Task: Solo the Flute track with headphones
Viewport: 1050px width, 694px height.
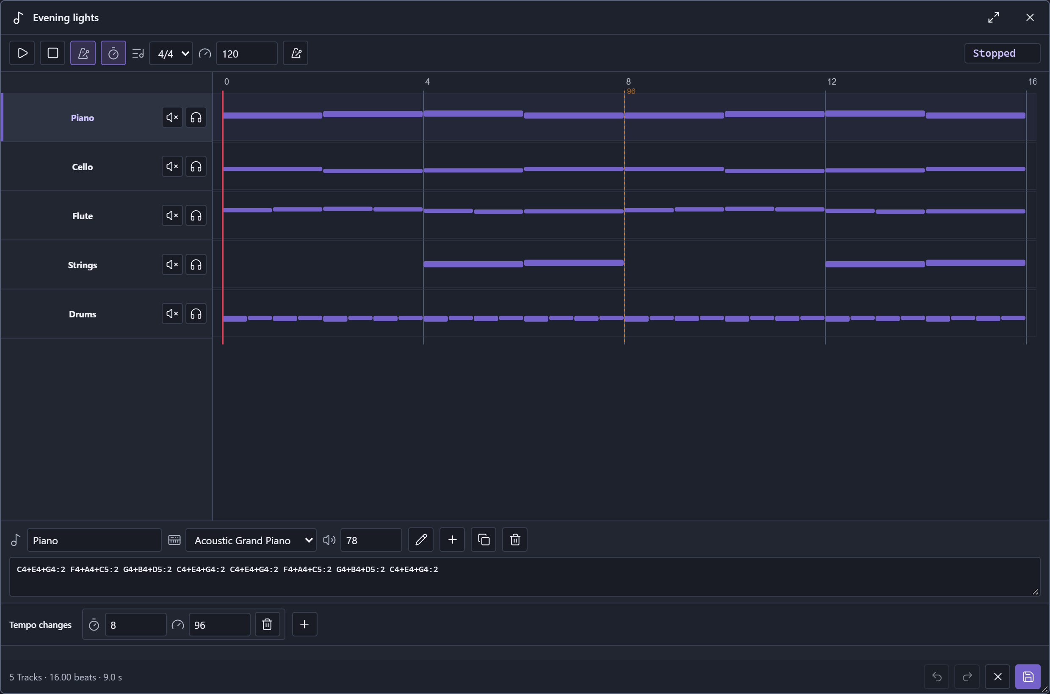Action: pos(196,215)
